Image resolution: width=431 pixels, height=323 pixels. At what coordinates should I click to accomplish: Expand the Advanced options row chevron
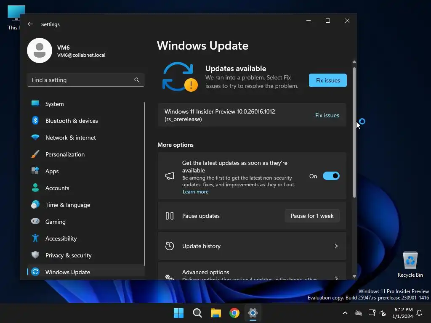tap(336, 278)
